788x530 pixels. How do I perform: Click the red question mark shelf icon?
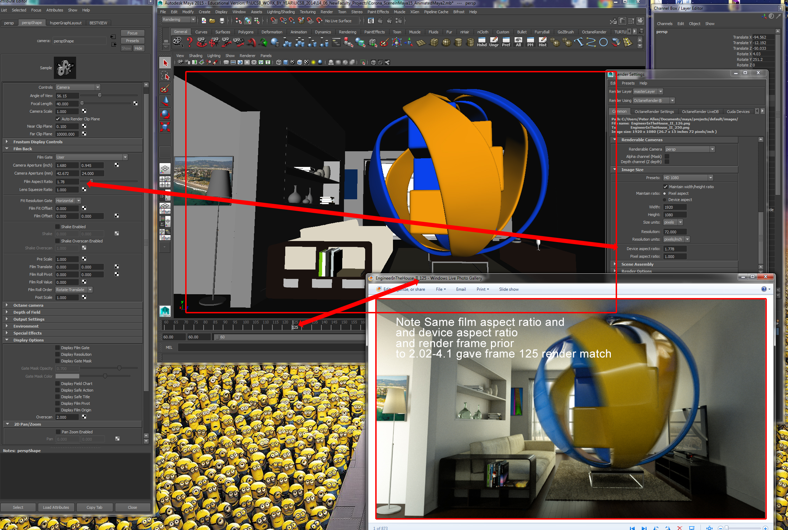189,42
